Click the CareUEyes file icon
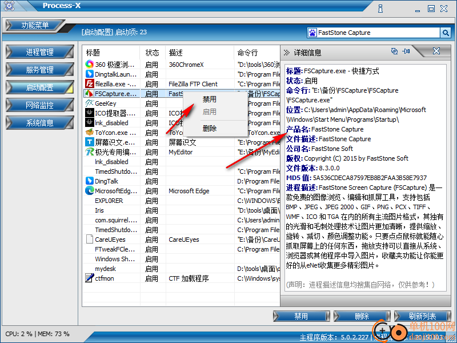 click(90, 239)
